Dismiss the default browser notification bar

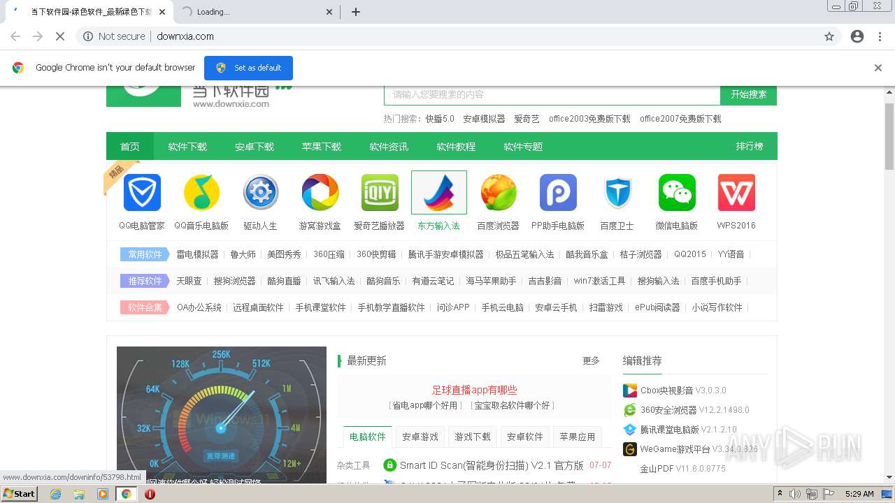[878, 68]
